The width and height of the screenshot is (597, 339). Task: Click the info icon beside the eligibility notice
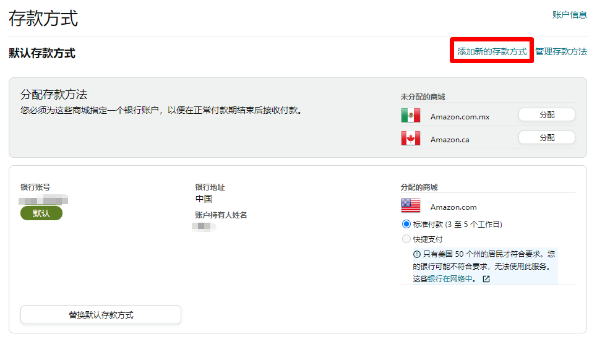point(417,254)
